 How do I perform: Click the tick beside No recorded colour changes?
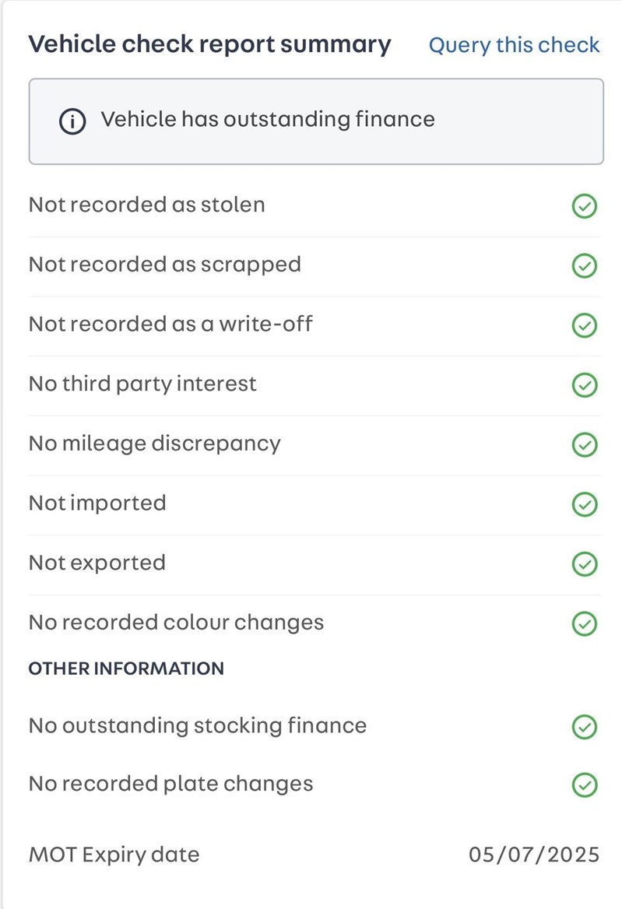(585, 624)
